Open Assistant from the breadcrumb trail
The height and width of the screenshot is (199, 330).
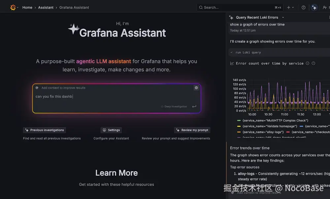click(x=46, y=7)
